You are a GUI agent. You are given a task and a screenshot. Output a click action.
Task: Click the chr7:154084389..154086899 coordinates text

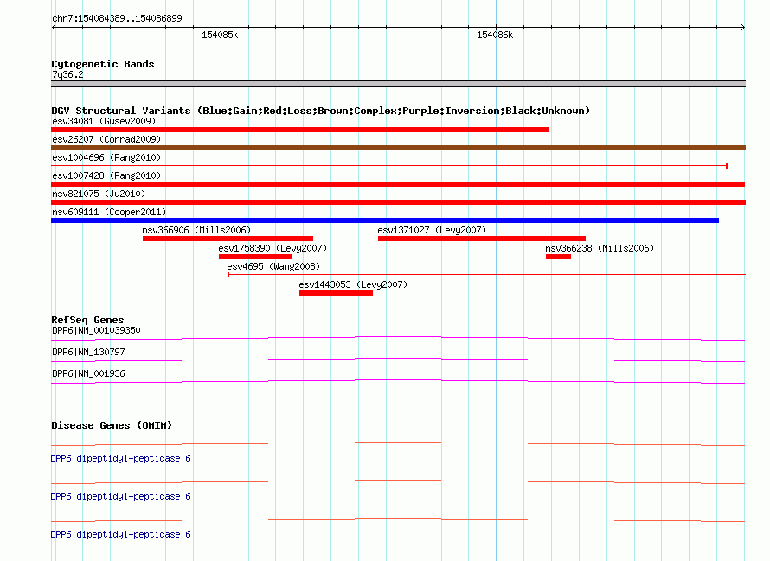coord(117,18)
